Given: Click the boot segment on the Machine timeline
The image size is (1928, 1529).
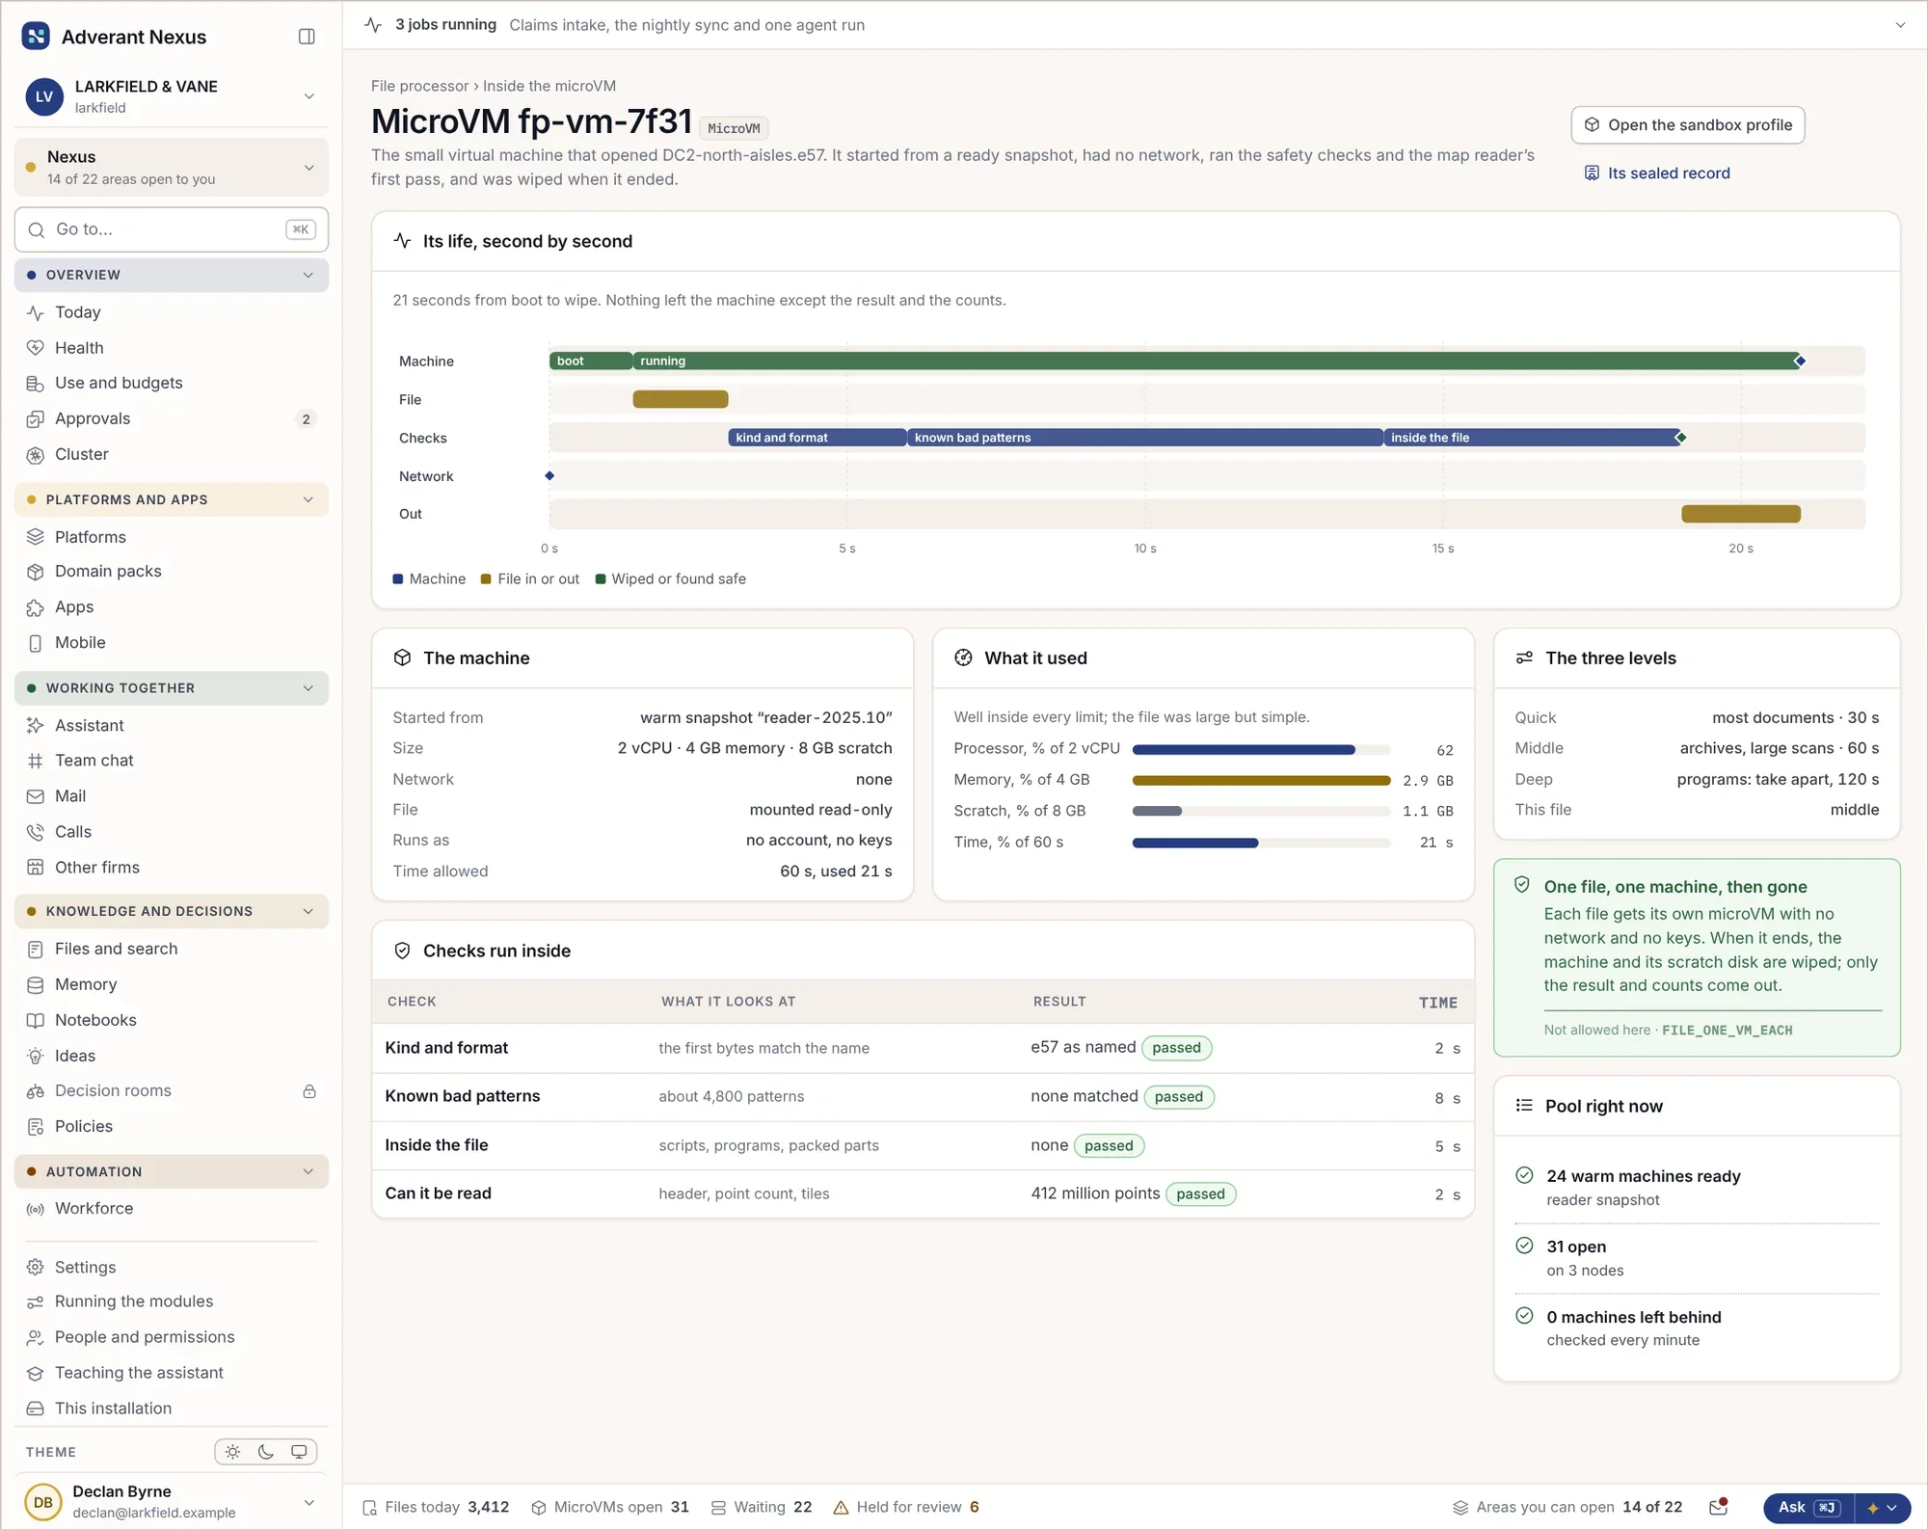Looking at the screenshot, I should [591, 362].
